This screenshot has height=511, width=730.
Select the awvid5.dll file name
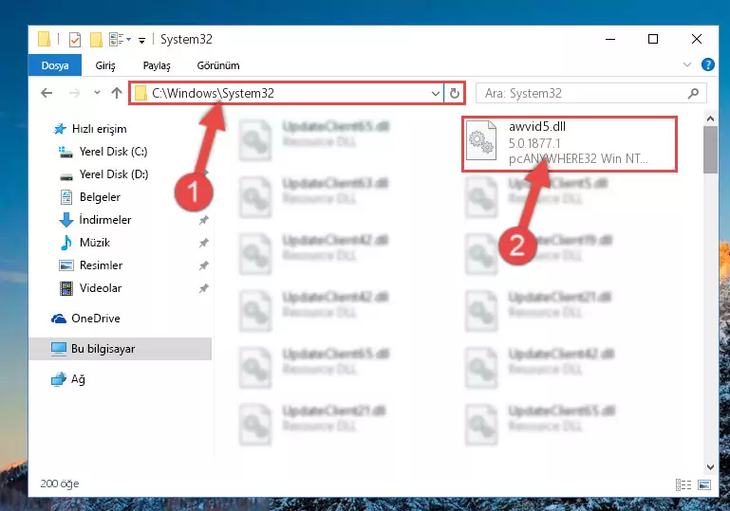coord(536,126)
